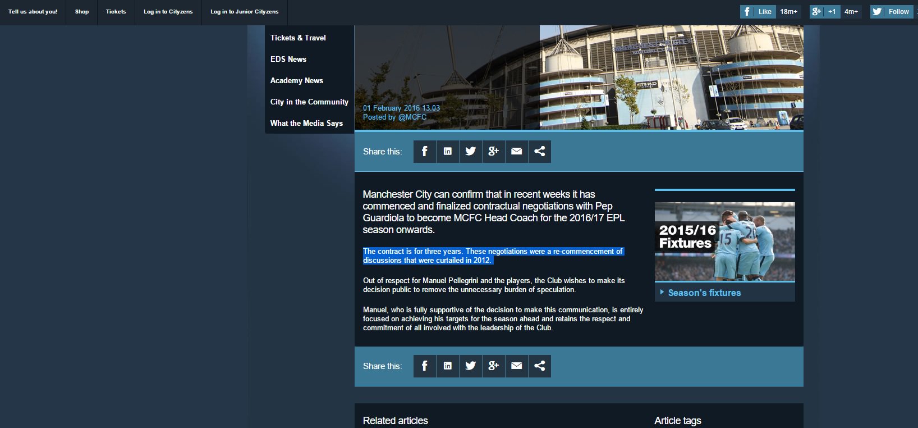Open the Season's fixtures link
This screenshot has height=428, width=918.
tap(704, 293)
